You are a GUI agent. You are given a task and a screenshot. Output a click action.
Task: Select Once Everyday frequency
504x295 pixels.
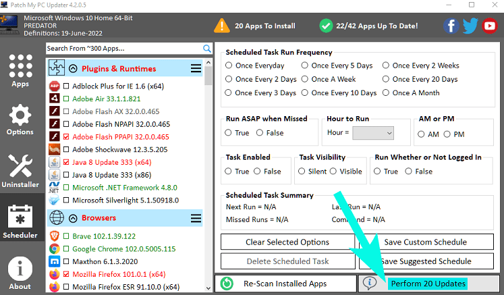229,65
